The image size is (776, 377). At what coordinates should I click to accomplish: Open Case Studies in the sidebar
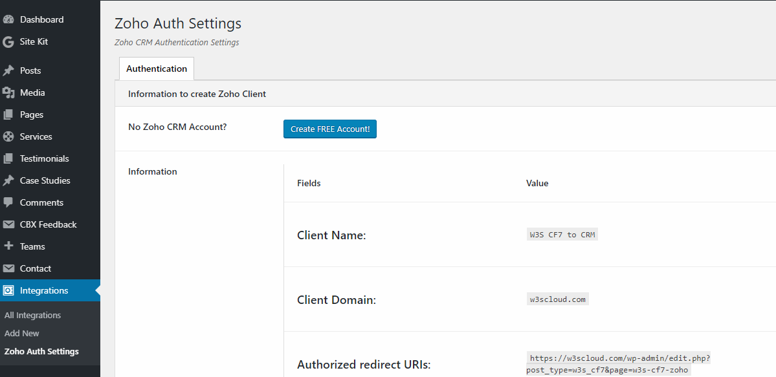coord(45,180)
